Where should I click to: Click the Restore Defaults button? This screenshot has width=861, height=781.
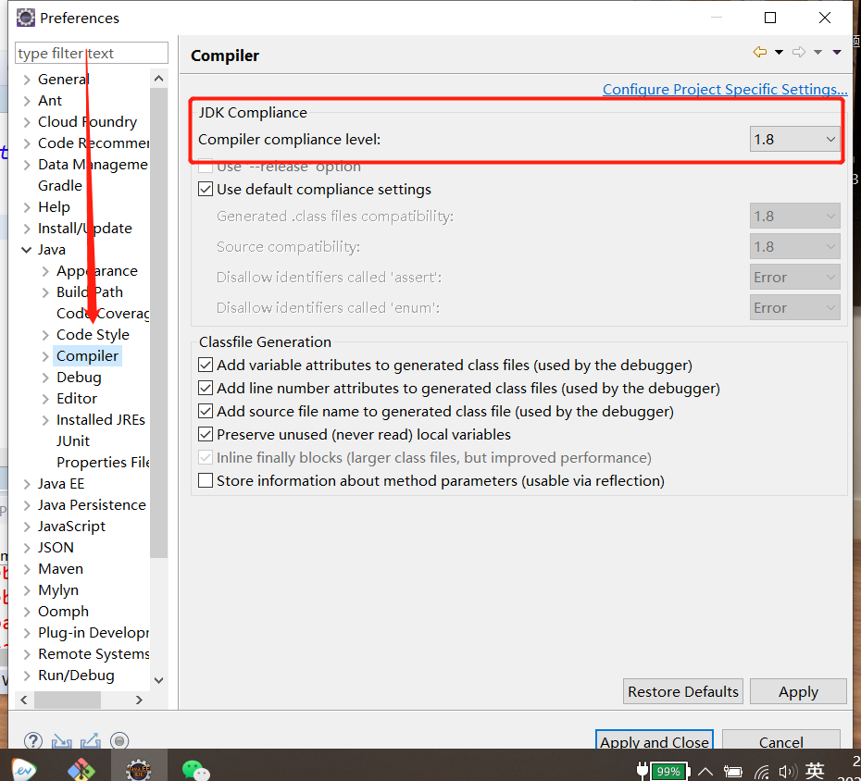pos(683,691)
